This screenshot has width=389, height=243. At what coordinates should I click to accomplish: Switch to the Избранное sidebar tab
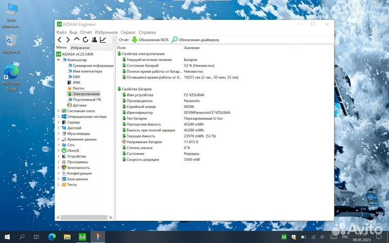[x=79, y=48]
